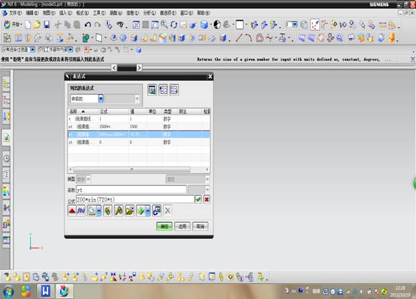Open the f(x) function insert tool
This screenshot has width=416, height=299.
[82, 211]
